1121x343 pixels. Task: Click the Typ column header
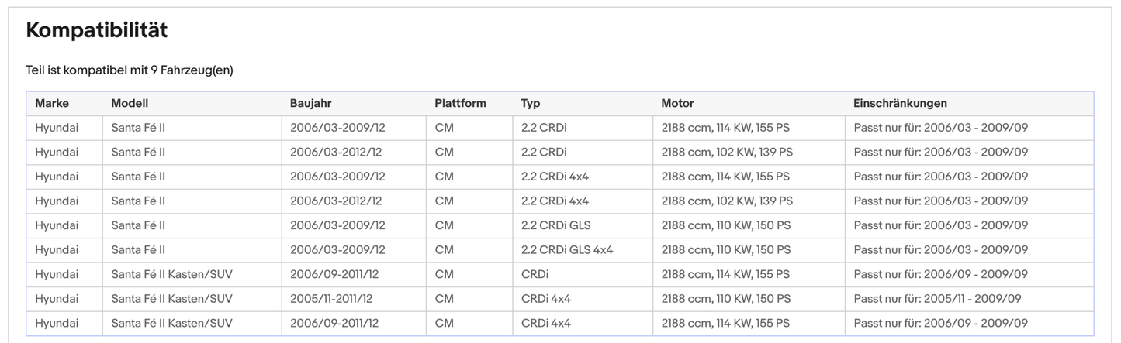[x=531, y=103]
